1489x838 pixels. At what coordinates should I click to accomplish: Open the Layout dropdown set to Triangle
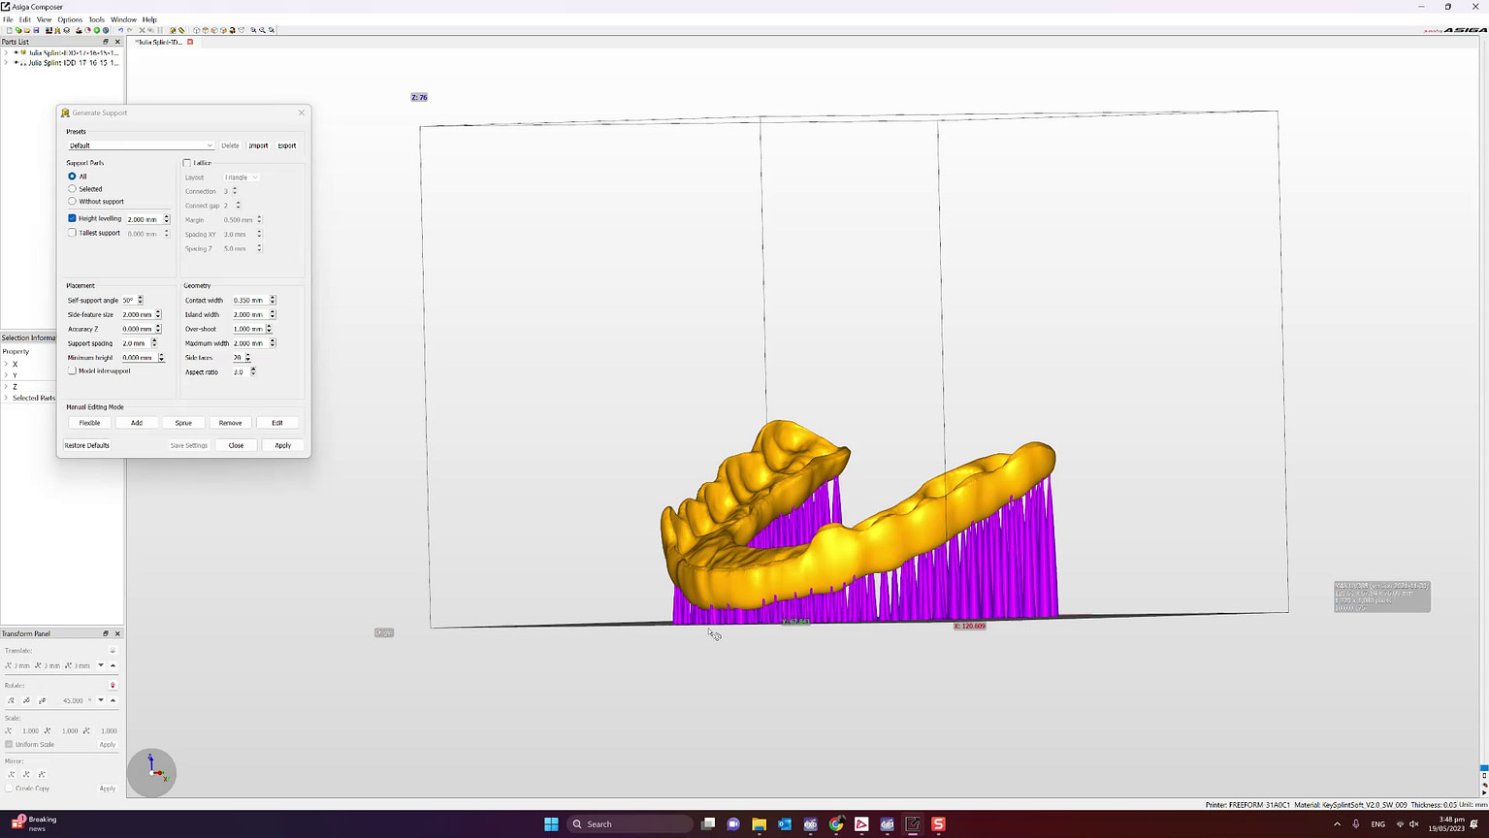(x=240, y=177)
